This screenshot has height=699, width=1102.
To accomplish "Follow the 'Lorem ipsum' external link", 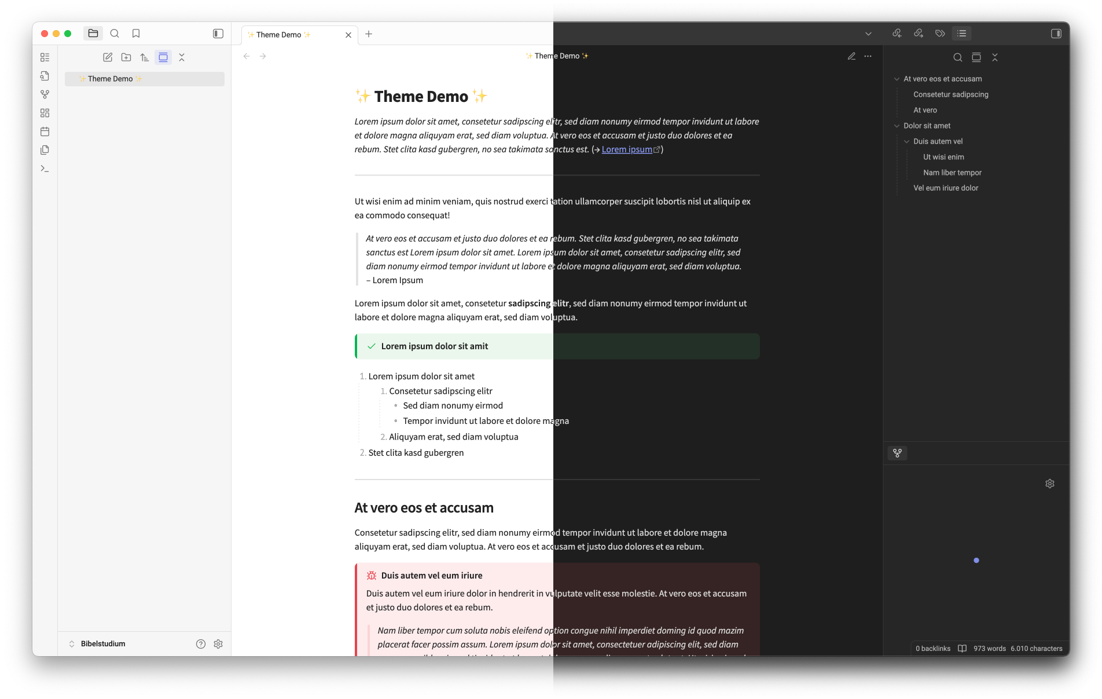I will point(627,149).
